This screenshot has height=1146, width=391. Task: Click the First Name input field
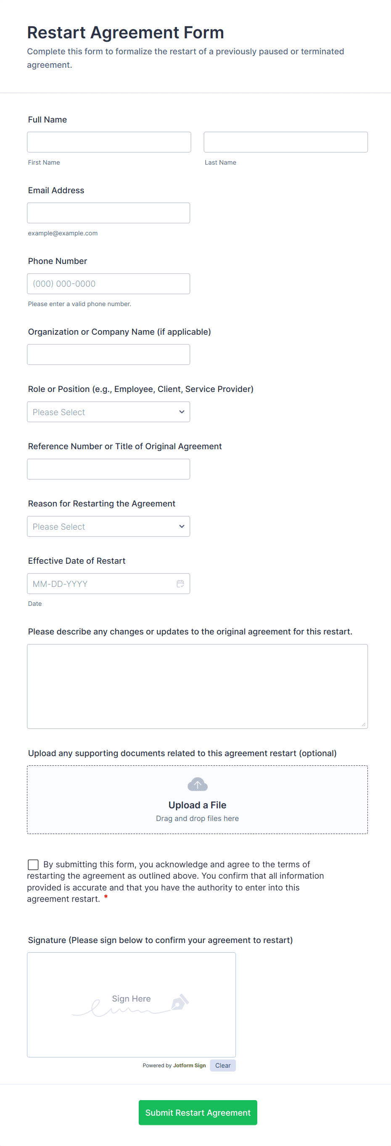pos(108,141)
